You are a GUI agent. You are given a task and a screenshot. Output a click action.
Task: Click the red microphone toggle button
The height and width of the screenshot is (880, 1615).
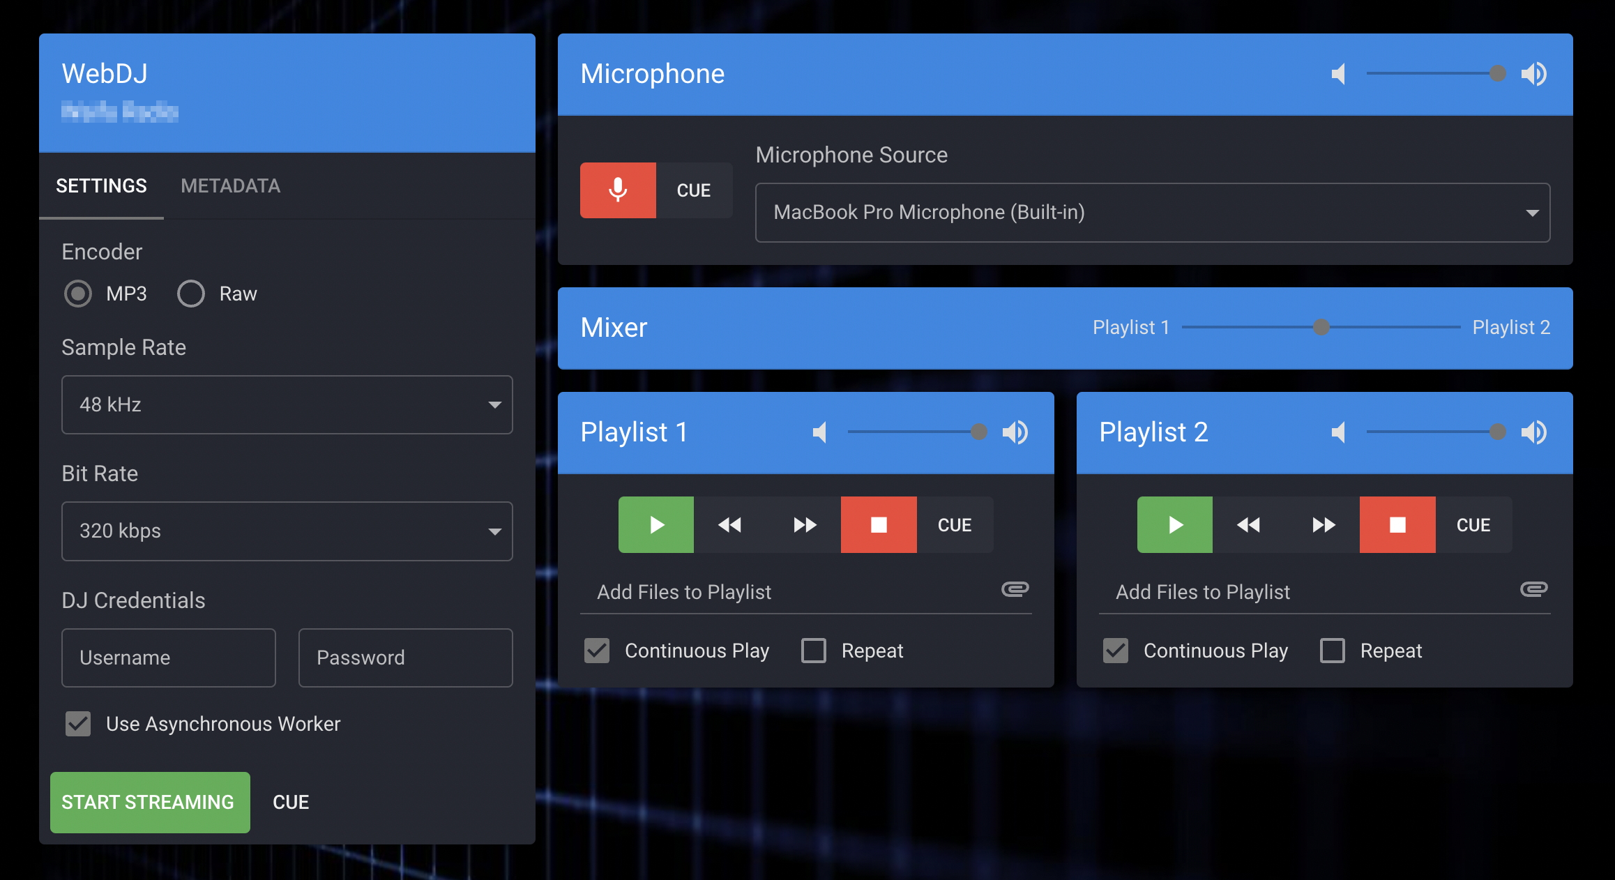618,190
